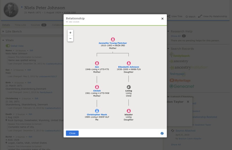Switch to the Time Line tab
This screenshot has height=150, width=232.
pos(20,25)
